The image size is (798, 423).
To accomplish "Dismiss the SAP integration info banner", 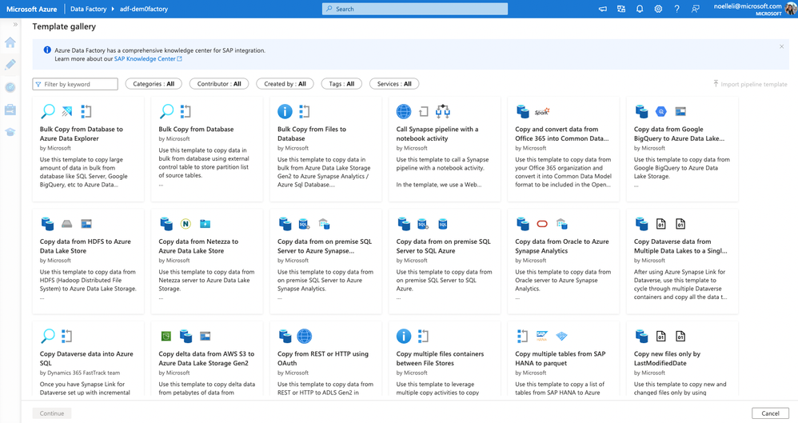I will pos(781,47).
